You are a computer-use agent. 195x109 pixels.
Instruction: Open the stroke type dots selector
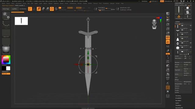pos(6,24)
